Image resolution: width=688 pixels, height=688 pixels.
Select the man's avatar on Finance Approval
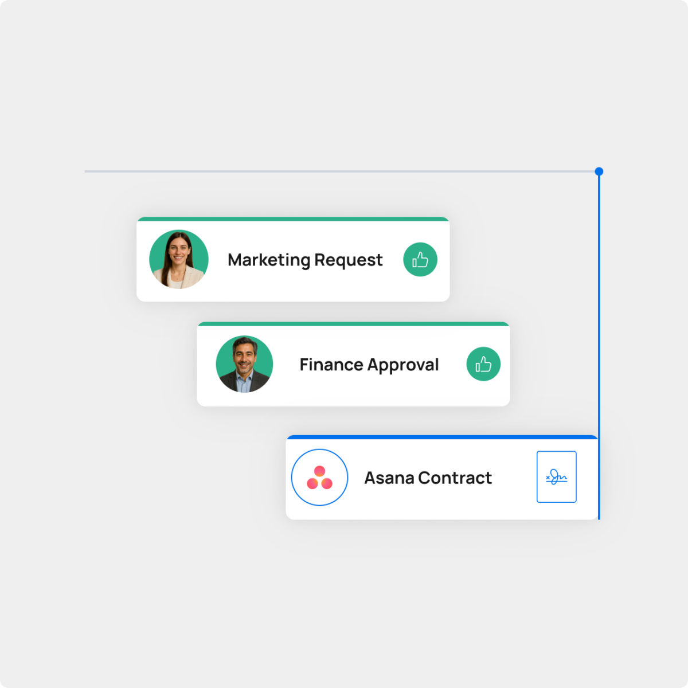click(x=244, y=364)
